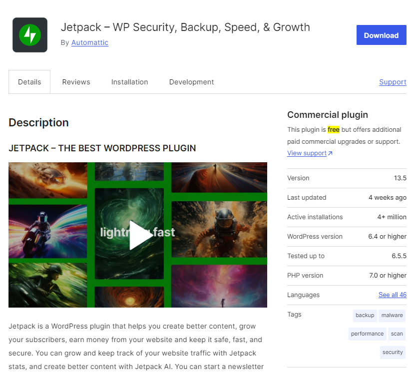The height and width of the screenshot is (372, 417).
Task: Play the Jetpack intro video
Action: click(x=141, y=235)
